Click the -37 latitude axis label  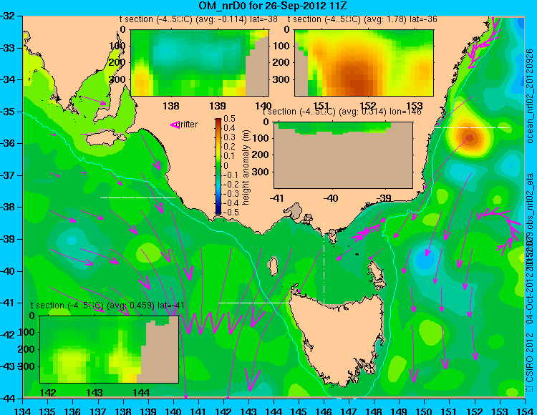point(8,175)
